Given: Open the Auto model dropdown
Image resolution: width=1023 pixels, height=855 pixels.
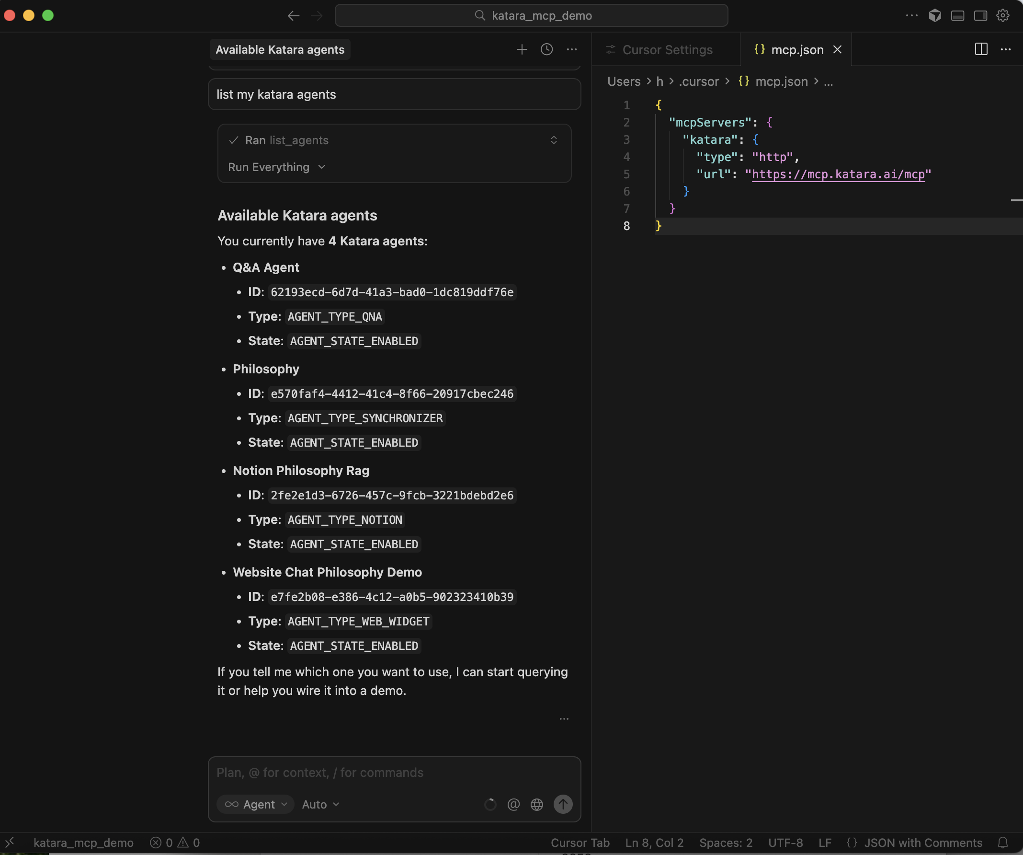Looking at the screenshot, I should [x=320, y=804].
